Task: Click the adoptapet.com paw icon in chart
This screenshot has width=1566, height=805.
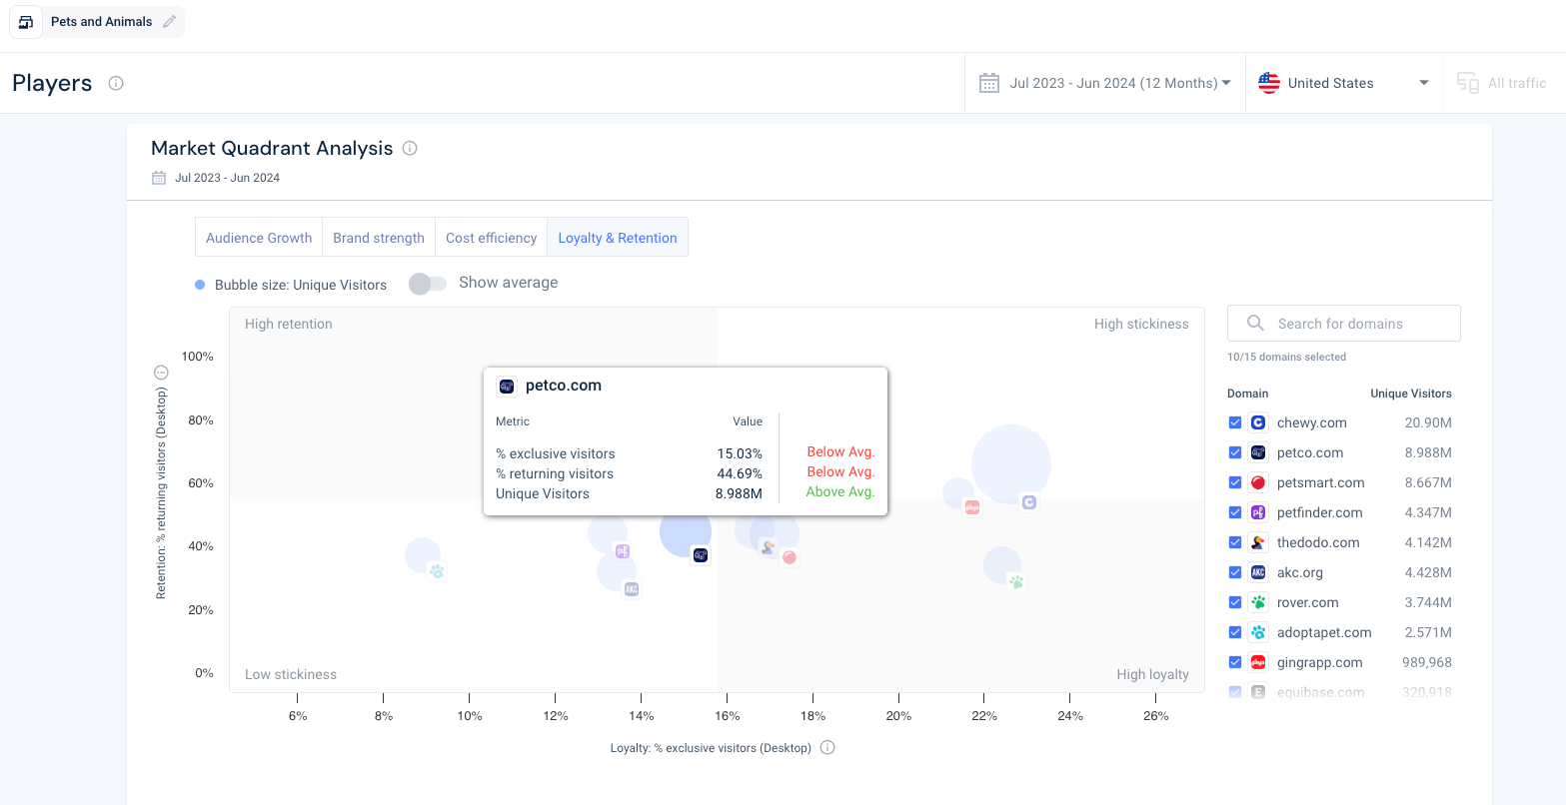Action: (436, 571)
